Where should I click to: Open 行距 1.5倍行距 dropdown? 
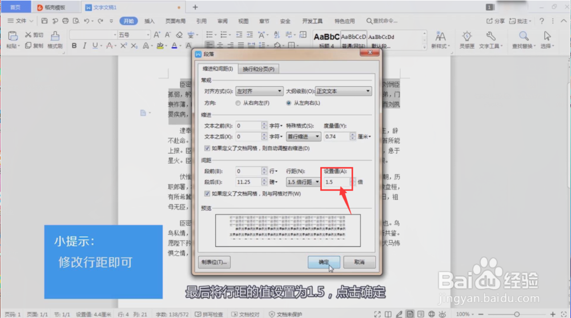(x=303, y=182)
